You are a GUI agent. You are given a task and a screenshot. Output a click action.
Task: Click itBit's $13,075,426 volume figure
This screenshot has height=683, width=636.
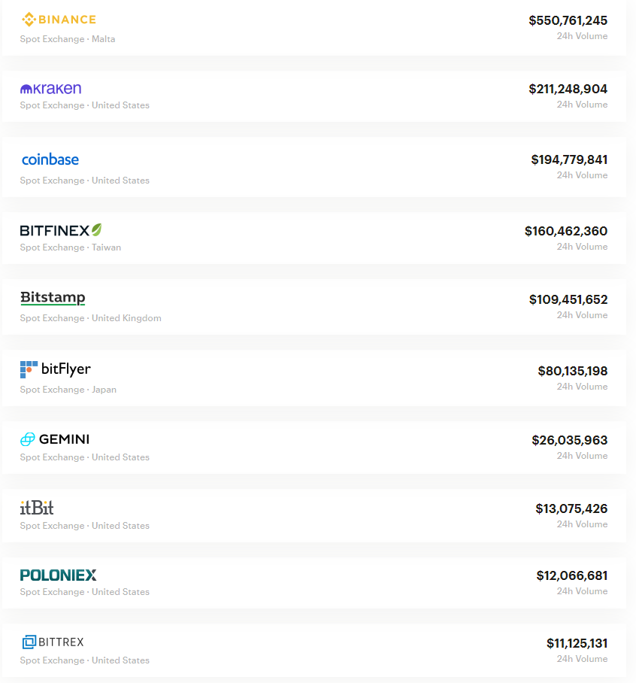click(x=571, y=508)
